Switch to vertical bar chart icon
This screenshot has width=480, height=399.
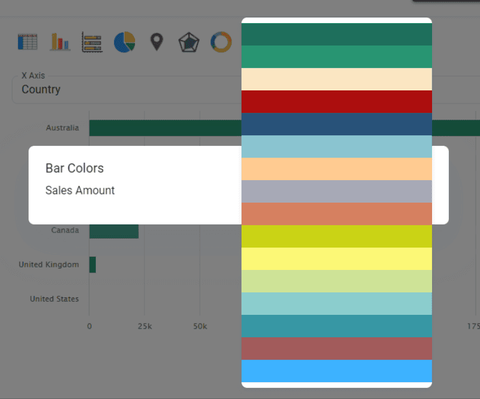[x=60, y=42]
